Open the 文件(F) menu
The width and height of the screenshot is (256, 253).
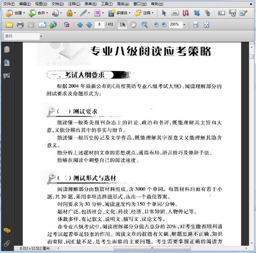pyautogui.click(x=9, y=4)
